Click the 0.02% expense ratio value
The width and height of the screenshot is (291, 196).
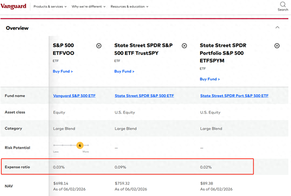[206, 167]
